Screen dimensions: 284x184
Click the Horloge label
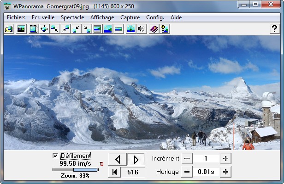coord(167,172)
